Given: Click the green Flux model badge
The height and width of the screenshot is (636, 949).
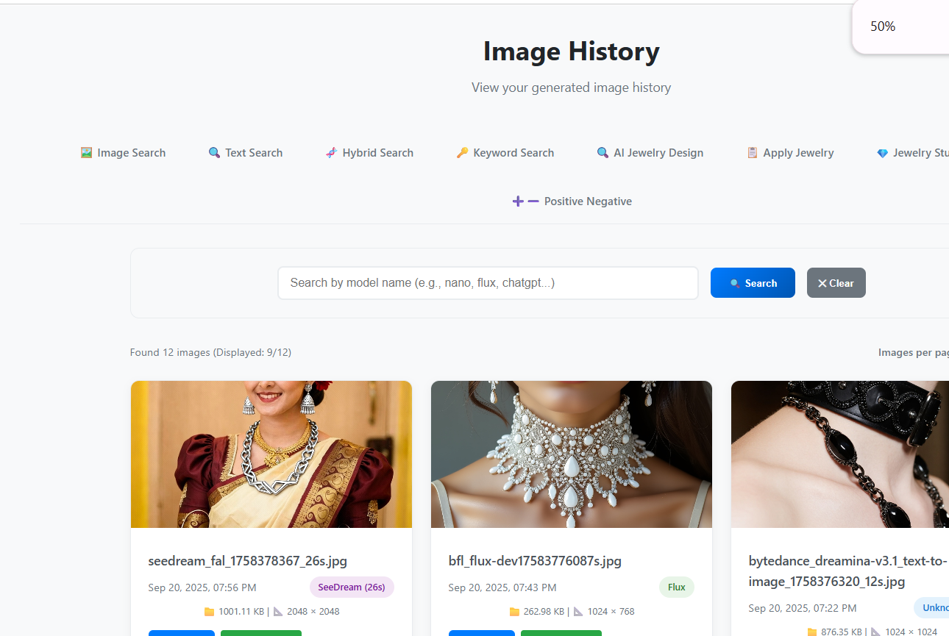Looking at the screenshot, I should point(676,587).
